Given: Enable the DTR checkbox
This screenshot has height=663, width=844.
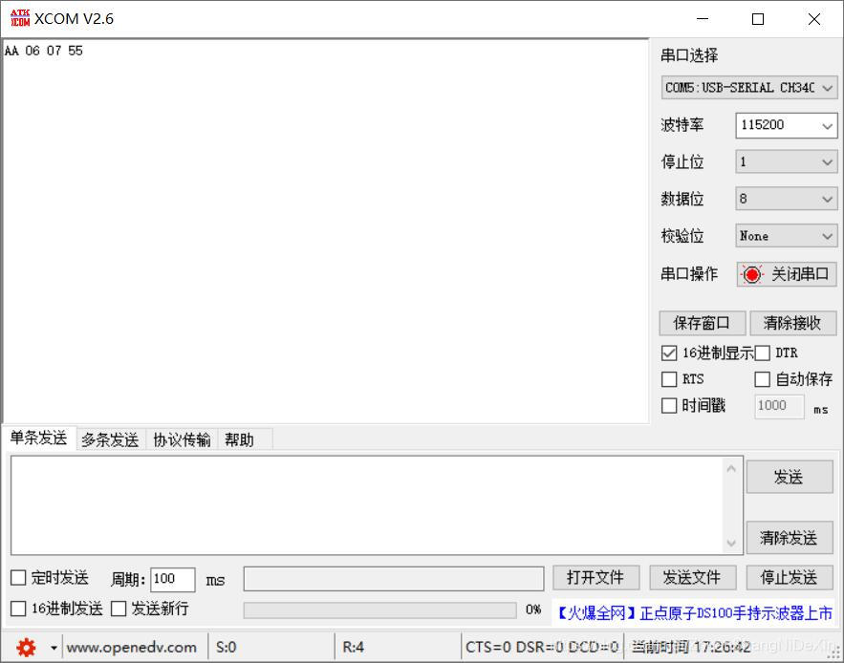Looking at the screenshot, I should [762, 353].
